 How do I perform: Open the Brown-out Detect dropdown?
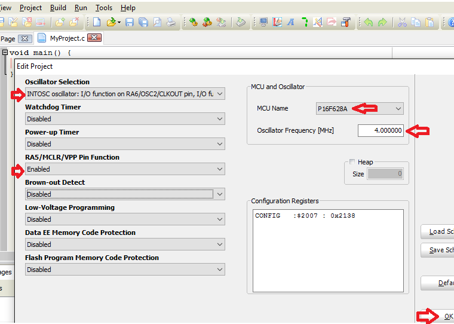tap(125, 194)
